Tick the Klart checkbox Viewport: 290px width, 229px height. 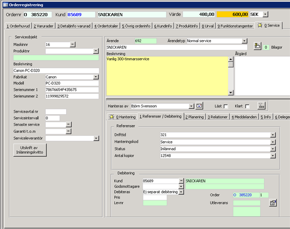coord(247,106)
